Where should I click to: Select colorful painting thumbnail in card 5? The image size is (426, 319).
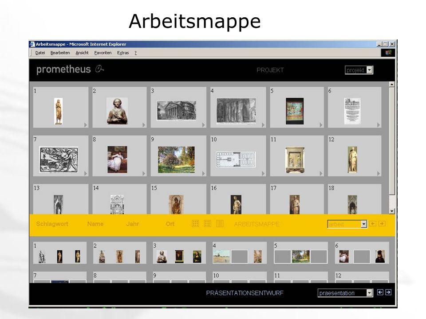[x=295, y=111]
